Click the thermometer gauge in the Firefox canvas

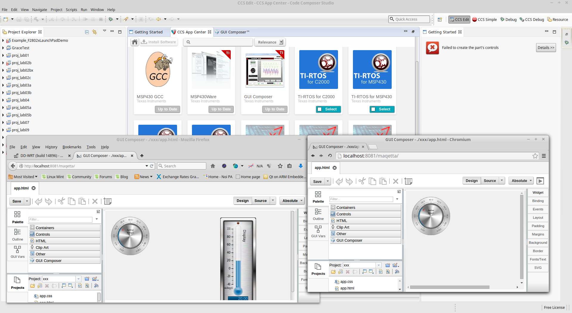pyautogui.click(x=238, y=259)
